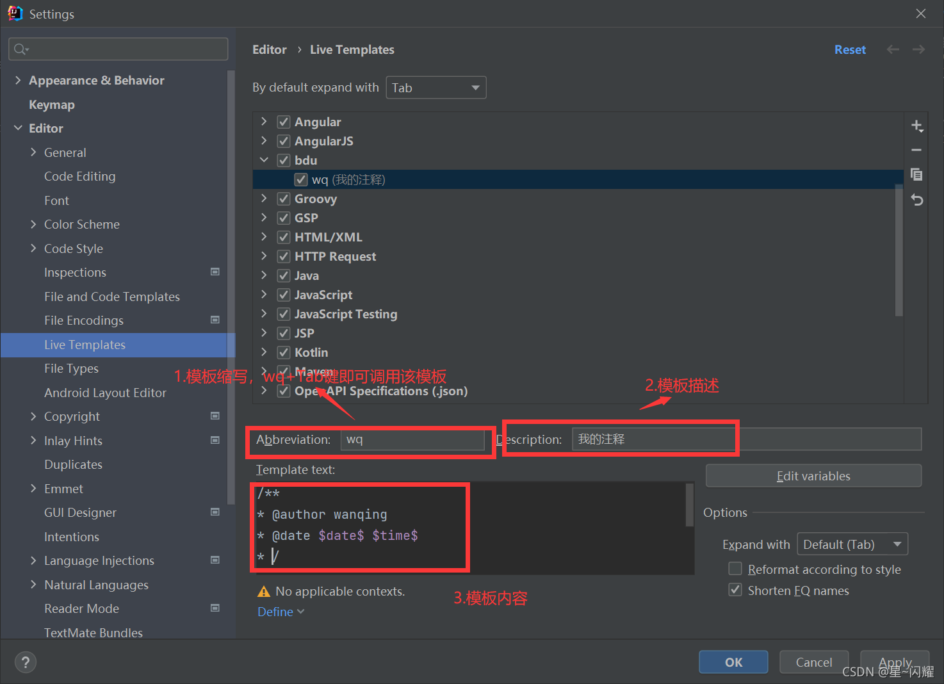This screenshot has width=944, height=684.
Task: Expand the Java template group
Action: point(264,275)
